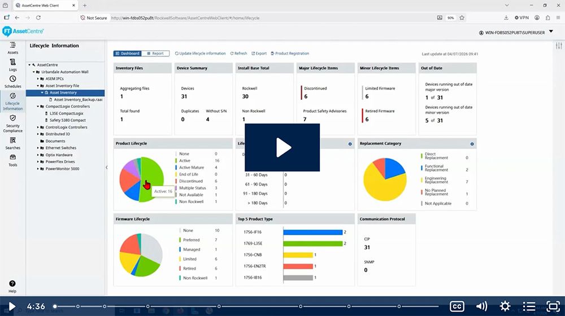Switch to Report view
565x316 pixels.
[x=155, y=53]
